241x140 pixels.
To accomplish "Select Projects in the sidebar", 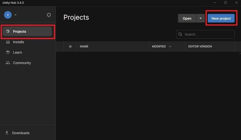I will pos(27,31).
